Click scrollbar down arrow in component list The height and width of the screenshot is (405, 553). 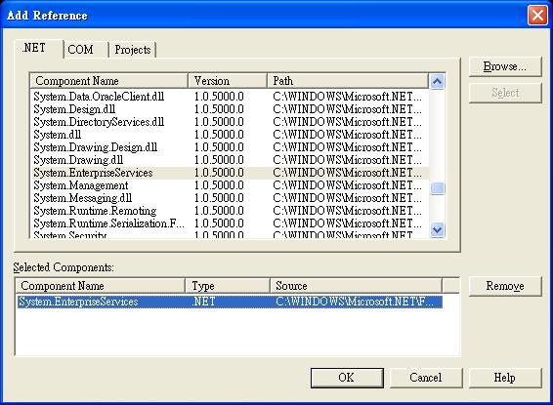point(438,230)
